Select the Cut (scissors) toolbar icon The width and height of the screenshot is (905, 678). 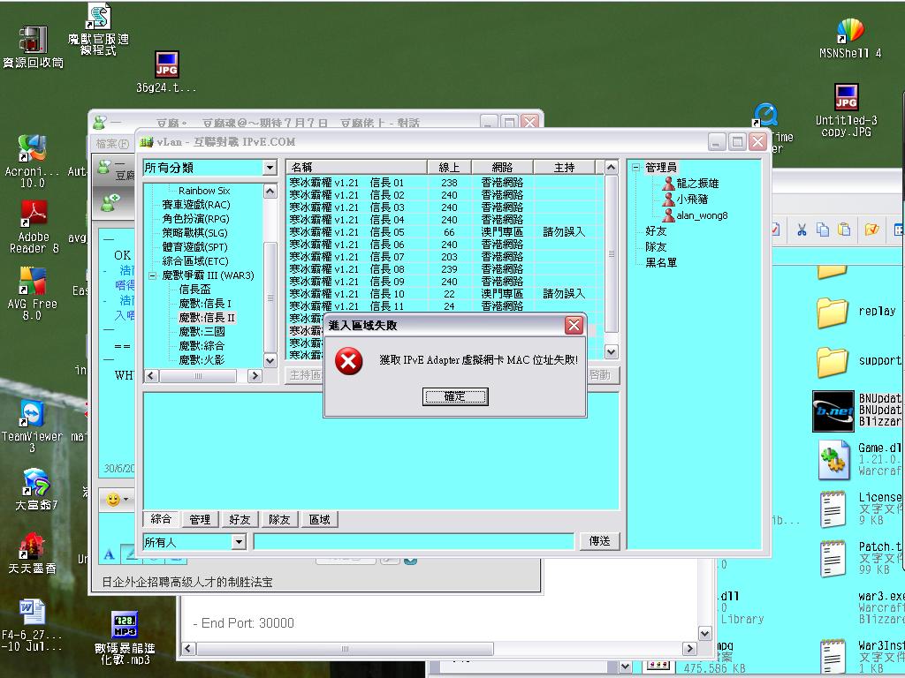click(x=802, y=230)
